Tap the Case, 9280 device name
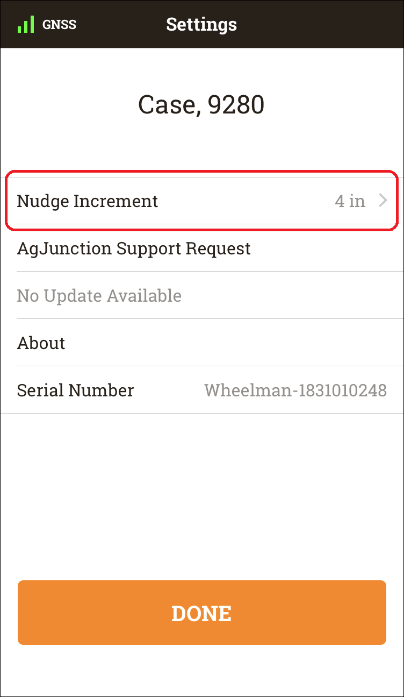 coord(201,104)
